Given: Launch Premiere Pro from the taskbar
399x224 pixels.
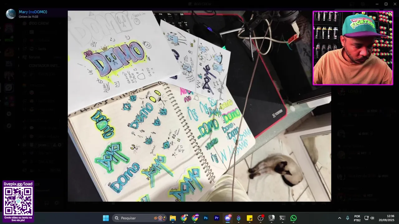Looking at the screenshot, I should pos(217,218).
